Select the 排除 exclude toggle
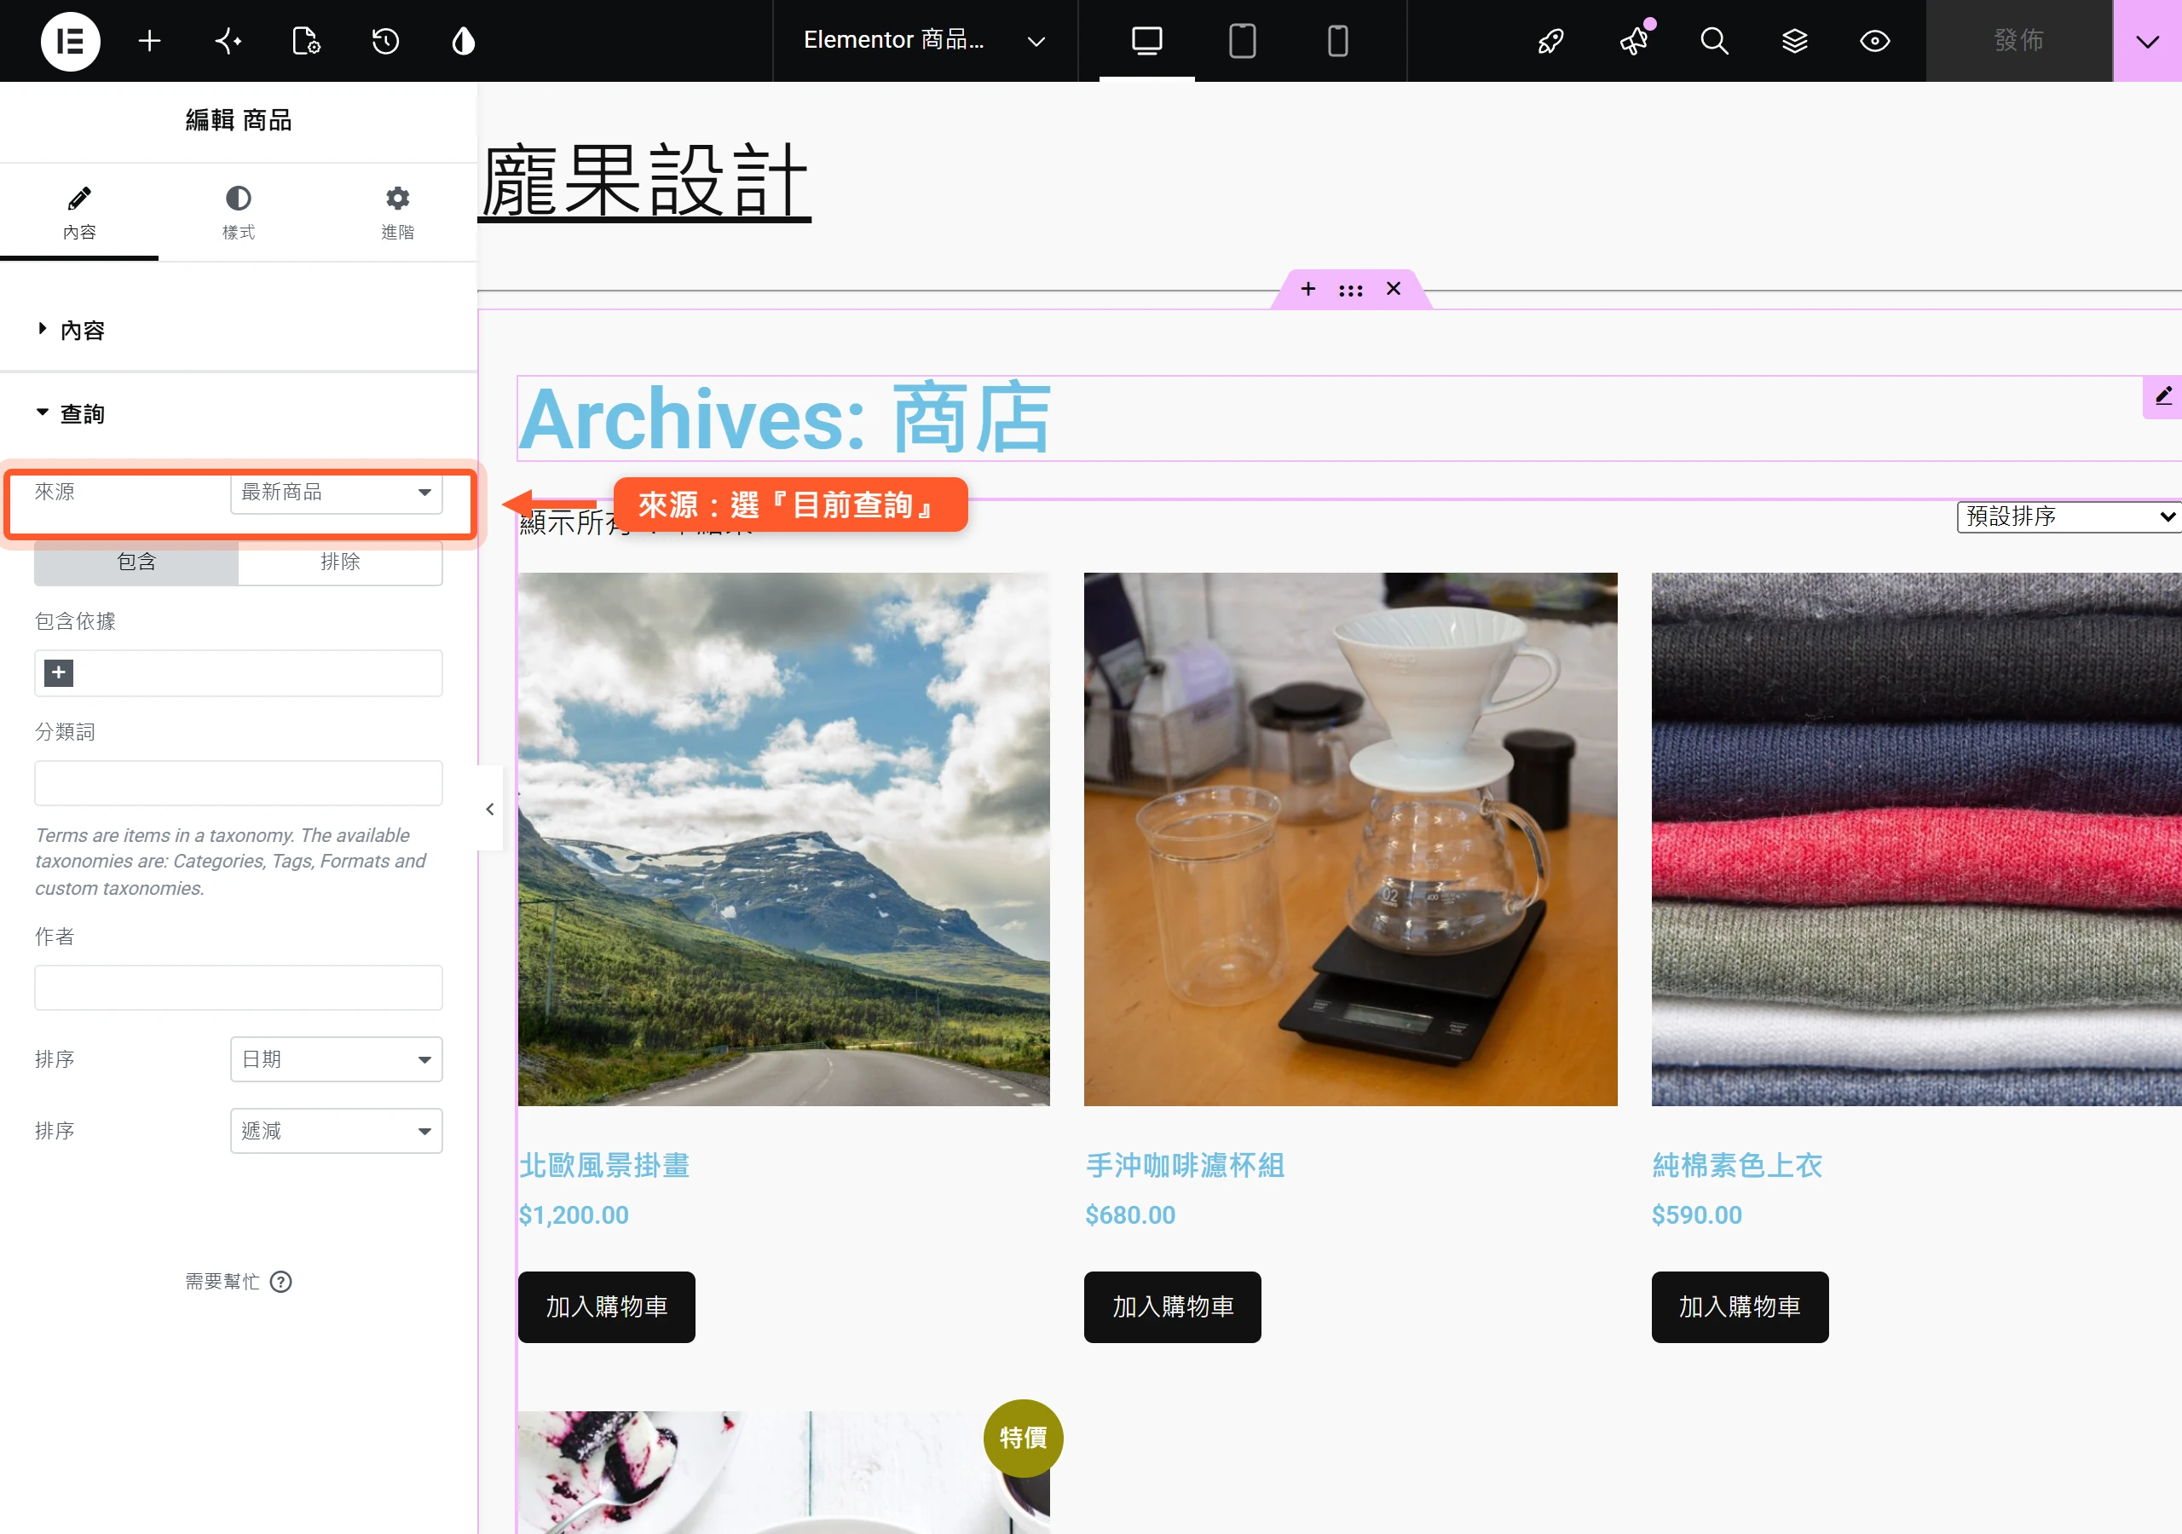This screenshot has height=1534, width=2182. (x=340, y=562)
